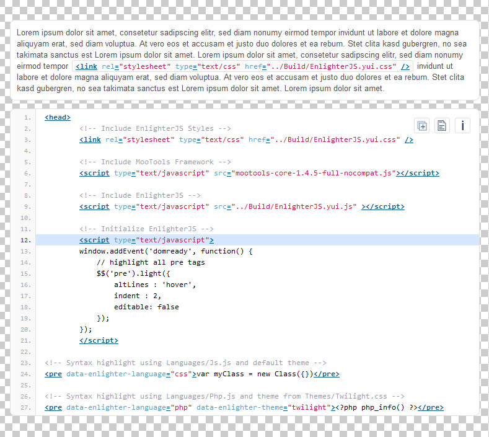This screenshot has width=489, height=437.
Task: Select highlighted line 12 script tag
Action: tap(146, 240)
